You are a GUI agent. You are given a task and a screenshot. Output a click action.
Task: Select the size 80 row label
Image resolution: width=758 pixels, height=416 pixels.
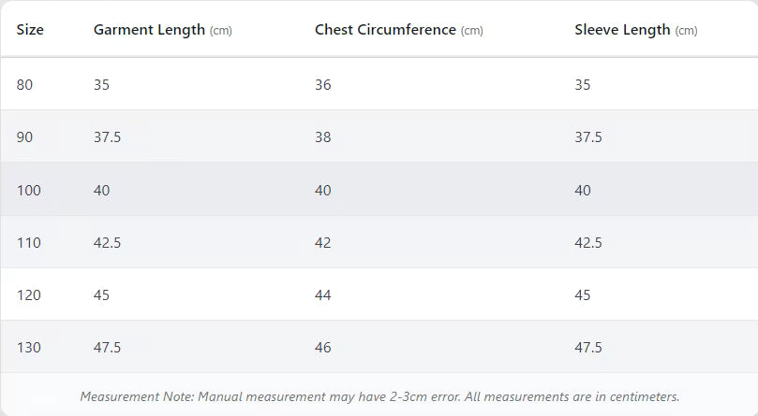point(24,85)
